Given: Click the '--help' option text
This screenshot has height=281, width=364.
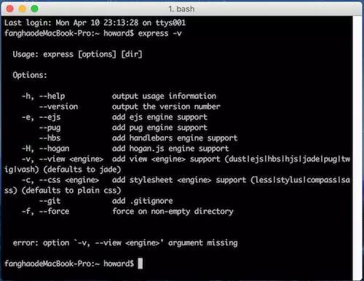Looking at the screenshot, I should point(52,96).
